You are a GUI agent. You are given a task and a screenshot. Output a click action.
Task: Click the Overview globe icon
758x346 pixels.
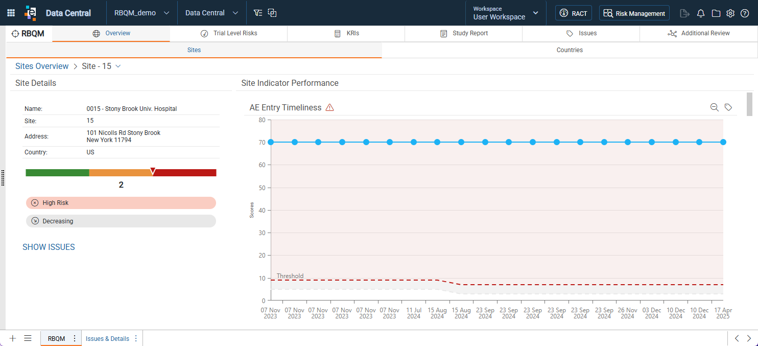[96, 33]
